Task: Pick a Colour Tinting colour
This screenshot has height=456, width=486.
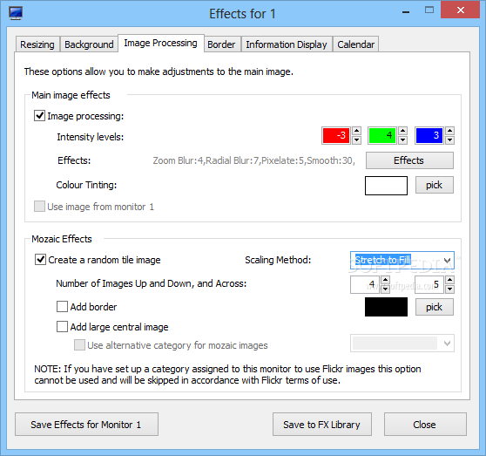Action: tap(435, 185)
